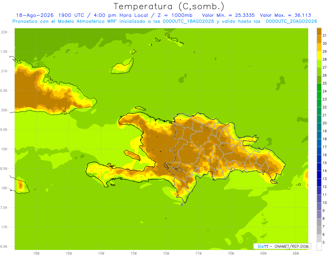Click the "20N" latitude label
This screenshot has width=332, height=257.
click(4, 110)
